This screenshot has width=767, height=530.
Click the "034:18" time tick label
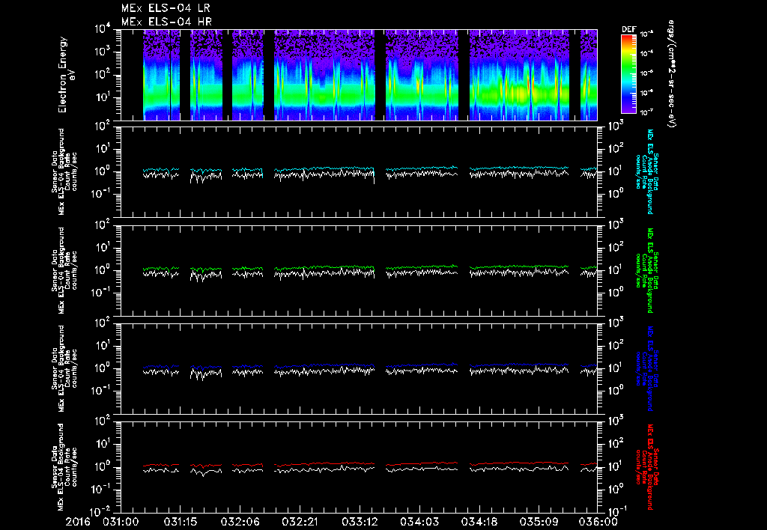click(479, 522)
